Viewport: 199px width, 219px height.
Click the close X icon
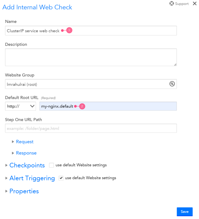point(195,3)
